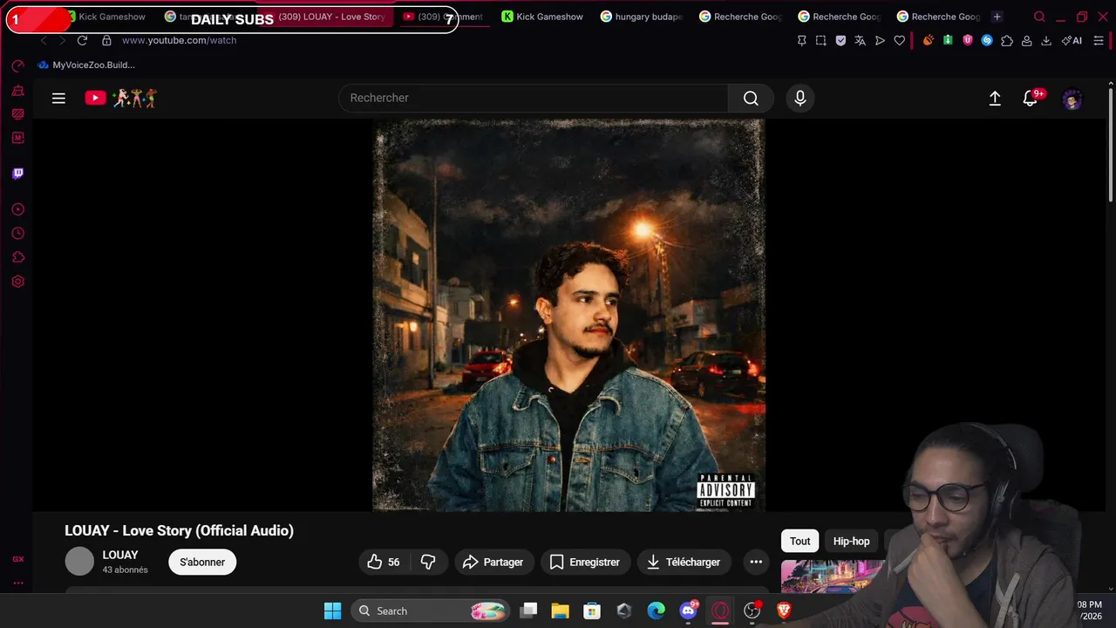Click the Windows taskbar Search box
The width and height of the screenshot is (1116, 628).
coord(431,611)
